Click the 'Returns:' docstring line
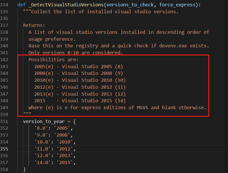Viewport: 228px width, 173px height. 34,25
